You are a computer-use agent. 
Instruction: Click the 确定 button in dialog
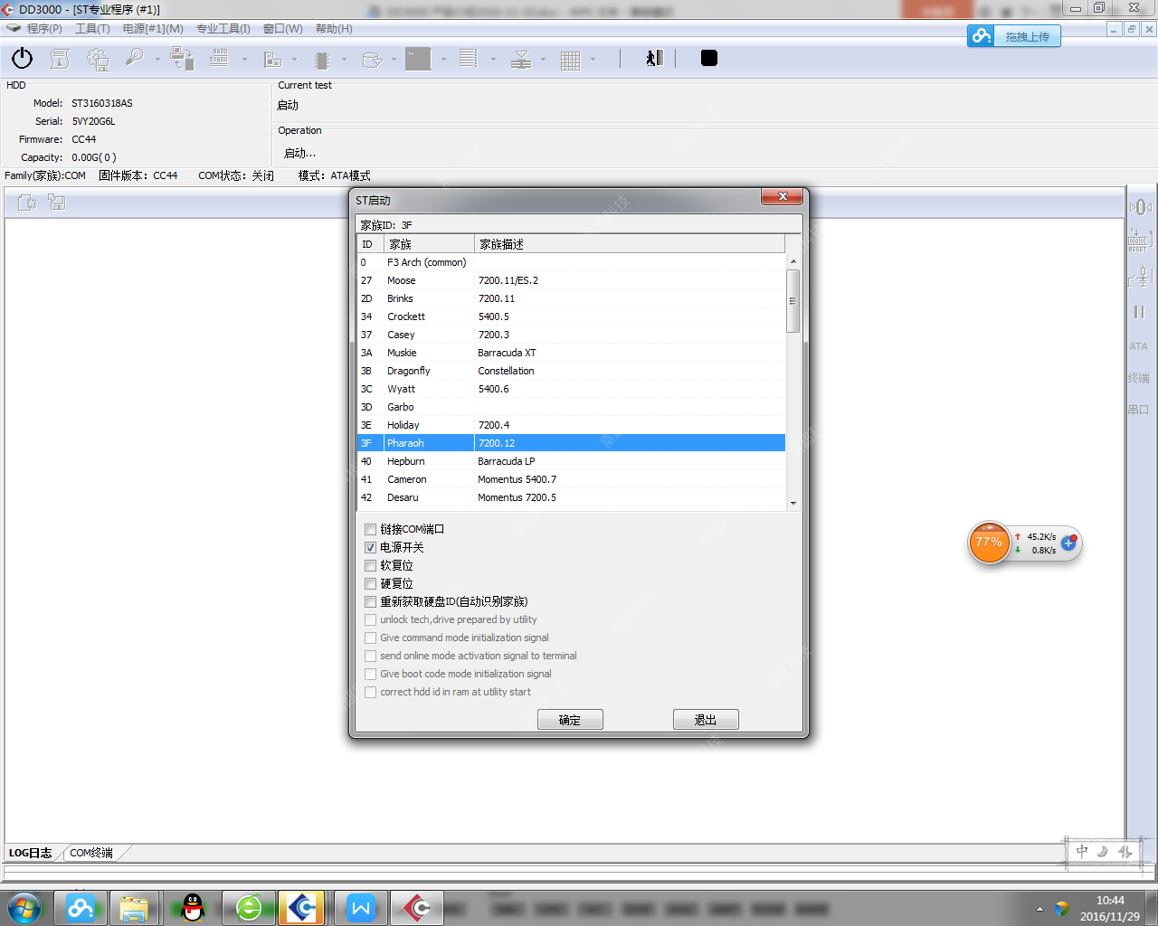570,720
